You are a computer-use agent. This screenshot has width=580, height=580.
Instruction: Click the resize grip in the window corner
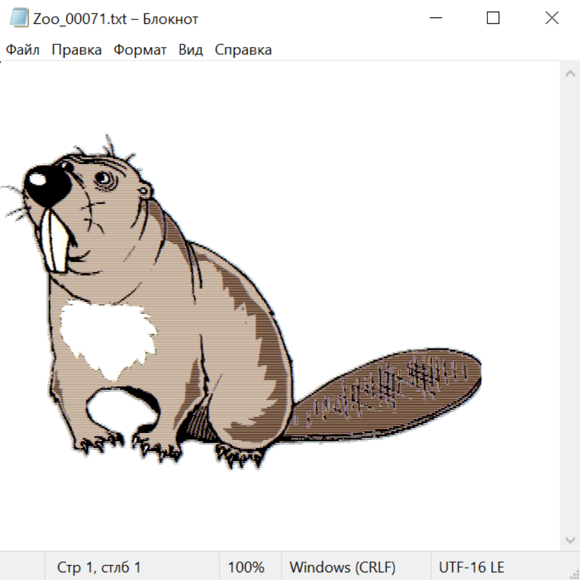(574, 574)
